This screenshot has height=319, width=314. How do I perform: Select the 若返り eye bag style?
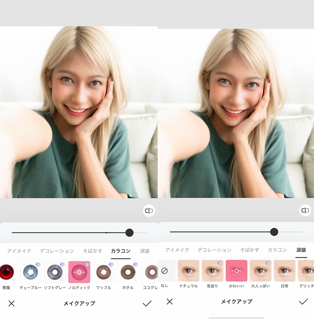pos(212,271)
